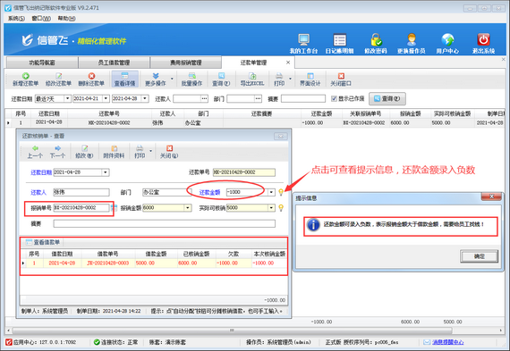The width and height of the screenshot is (510, 351).
Task: Click the 新增还款单 toolbar icon
Action: point(26,76)
